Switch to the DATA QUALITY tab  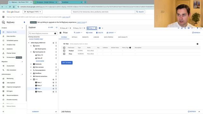(123, 37)
